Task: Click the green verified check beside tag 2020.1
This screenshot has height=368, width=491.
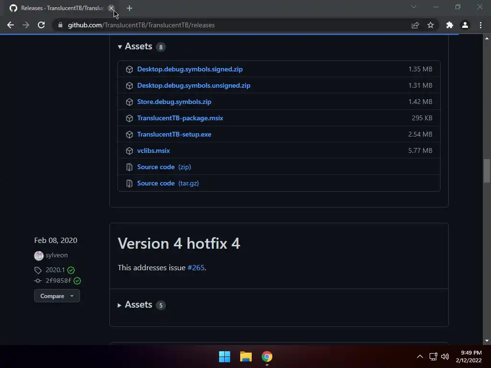Action: pyautogui.click(x=71, y=270)
